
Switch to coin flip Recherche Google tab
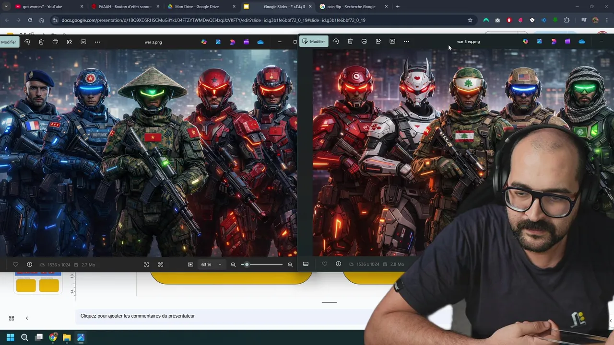[x=353, y=7]
